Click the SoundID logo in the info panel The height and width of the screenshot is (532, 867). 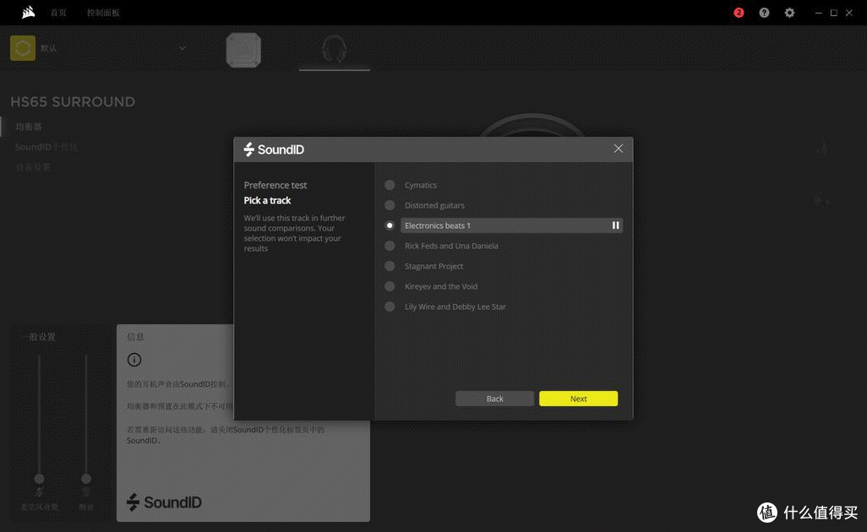[164, 502]
